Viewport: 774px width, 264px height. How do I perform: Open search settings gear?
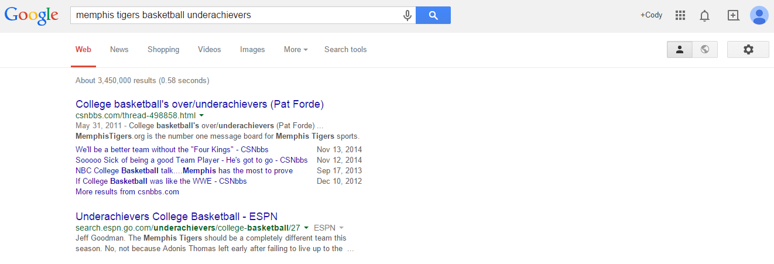748,50
